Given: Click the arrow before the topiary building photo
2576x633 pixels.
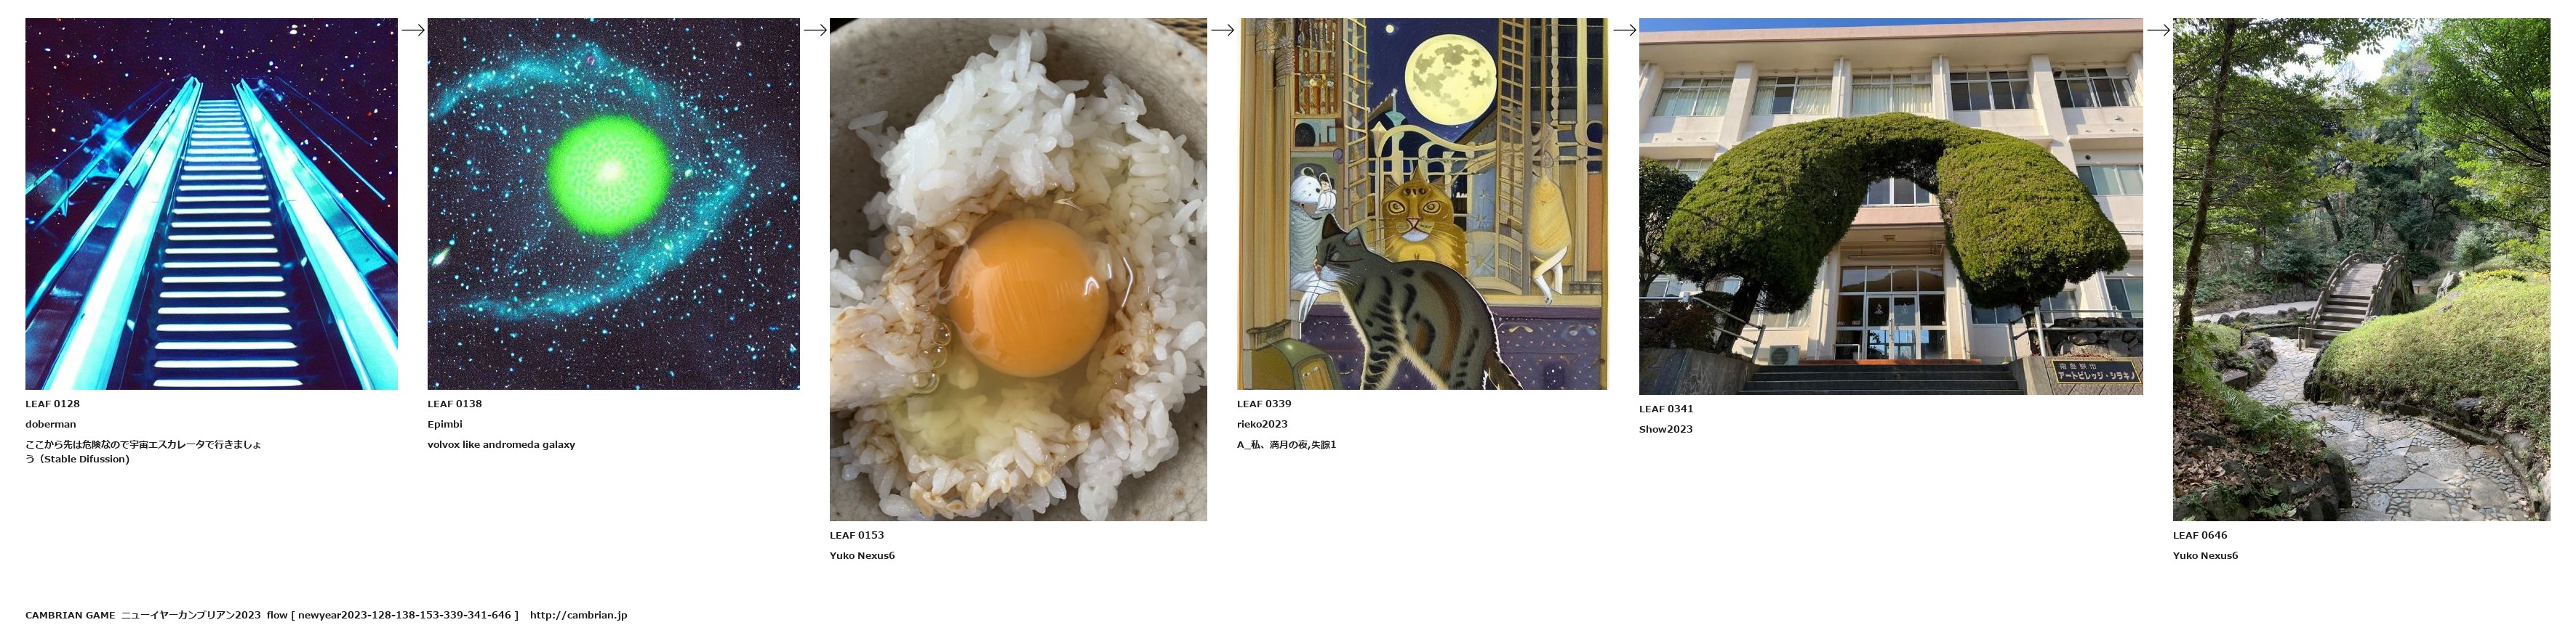Looking at the screenshot, I should pos(1624,30).
